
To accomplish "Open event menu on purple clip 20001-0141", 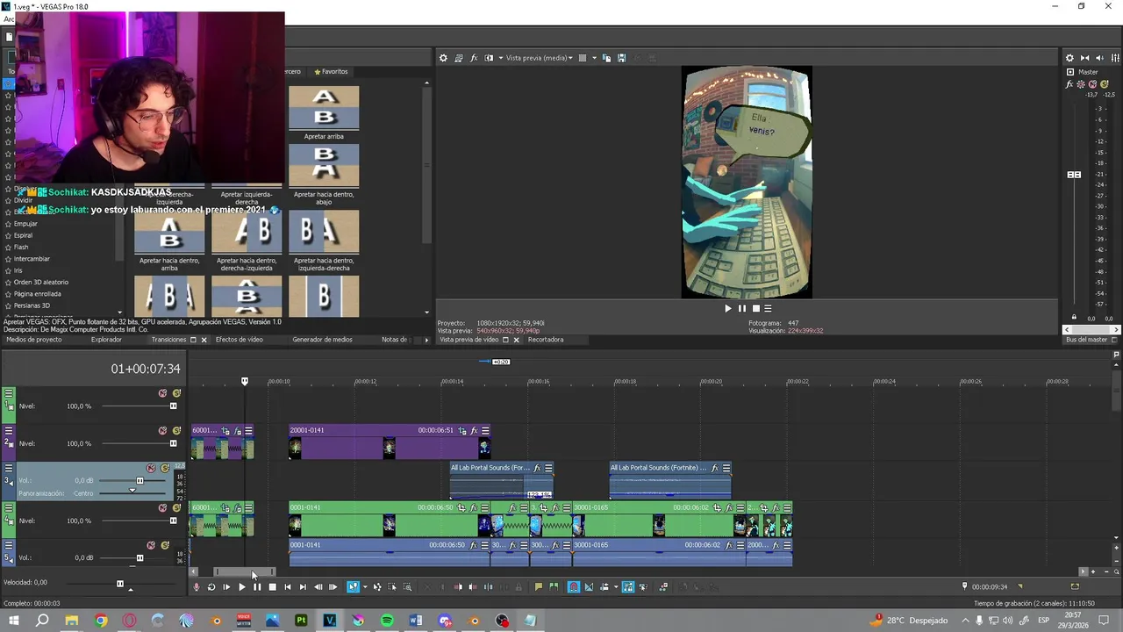I will (485, 430).
